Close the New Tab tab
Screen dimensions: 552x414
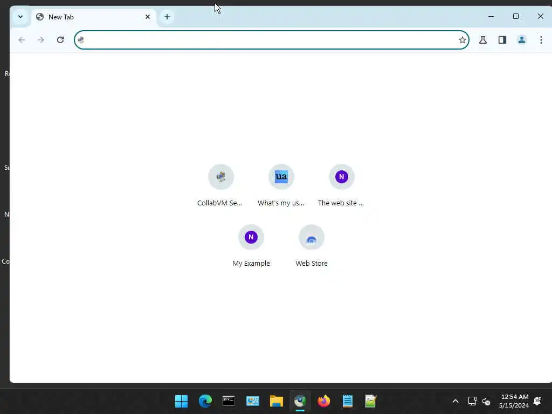pos(148,17)
